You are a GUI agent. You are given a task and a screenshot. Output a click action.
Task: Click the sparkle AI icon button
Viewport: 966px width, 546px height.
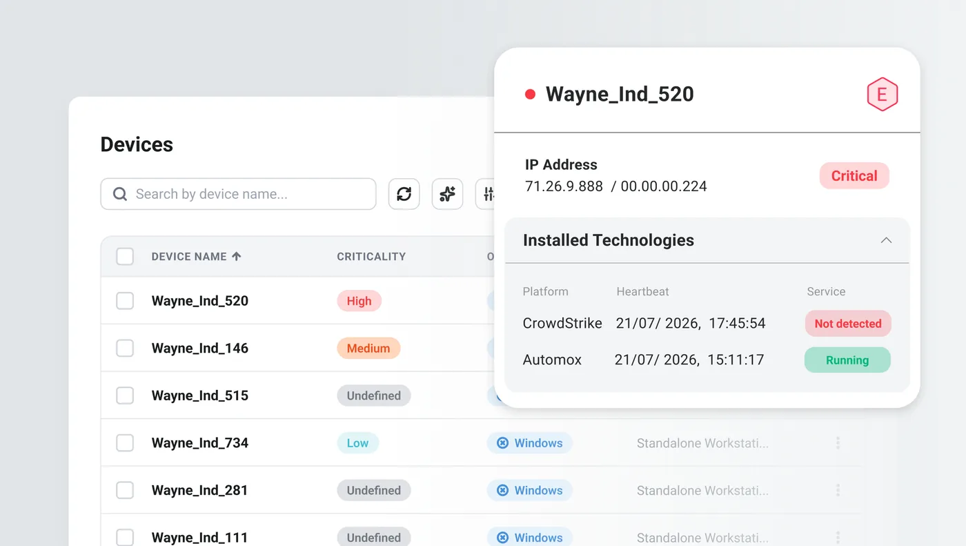pos(447,194)
